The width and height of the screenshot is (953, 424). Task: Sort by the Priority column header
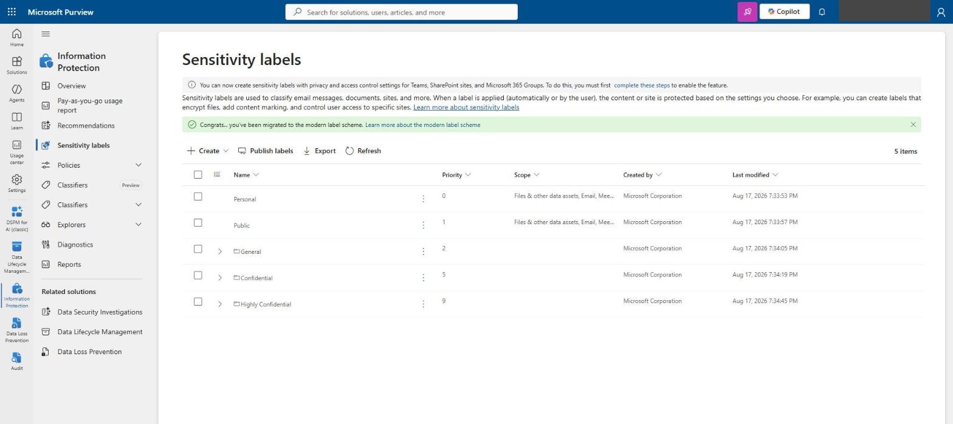pos(456,175)
